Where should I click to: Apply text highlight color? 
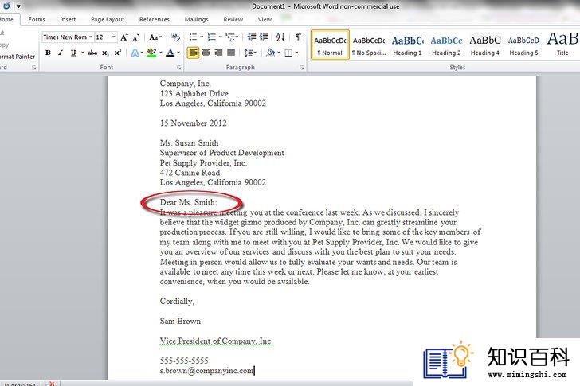point(151,53)
